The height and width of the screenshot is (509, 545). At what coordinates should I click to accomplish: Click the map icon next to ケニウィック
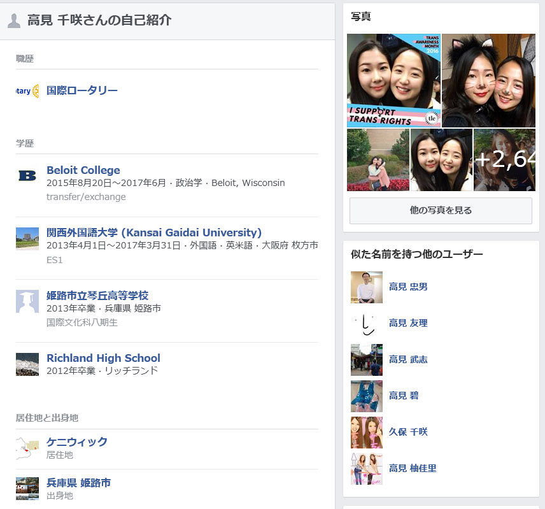[27, 448]
